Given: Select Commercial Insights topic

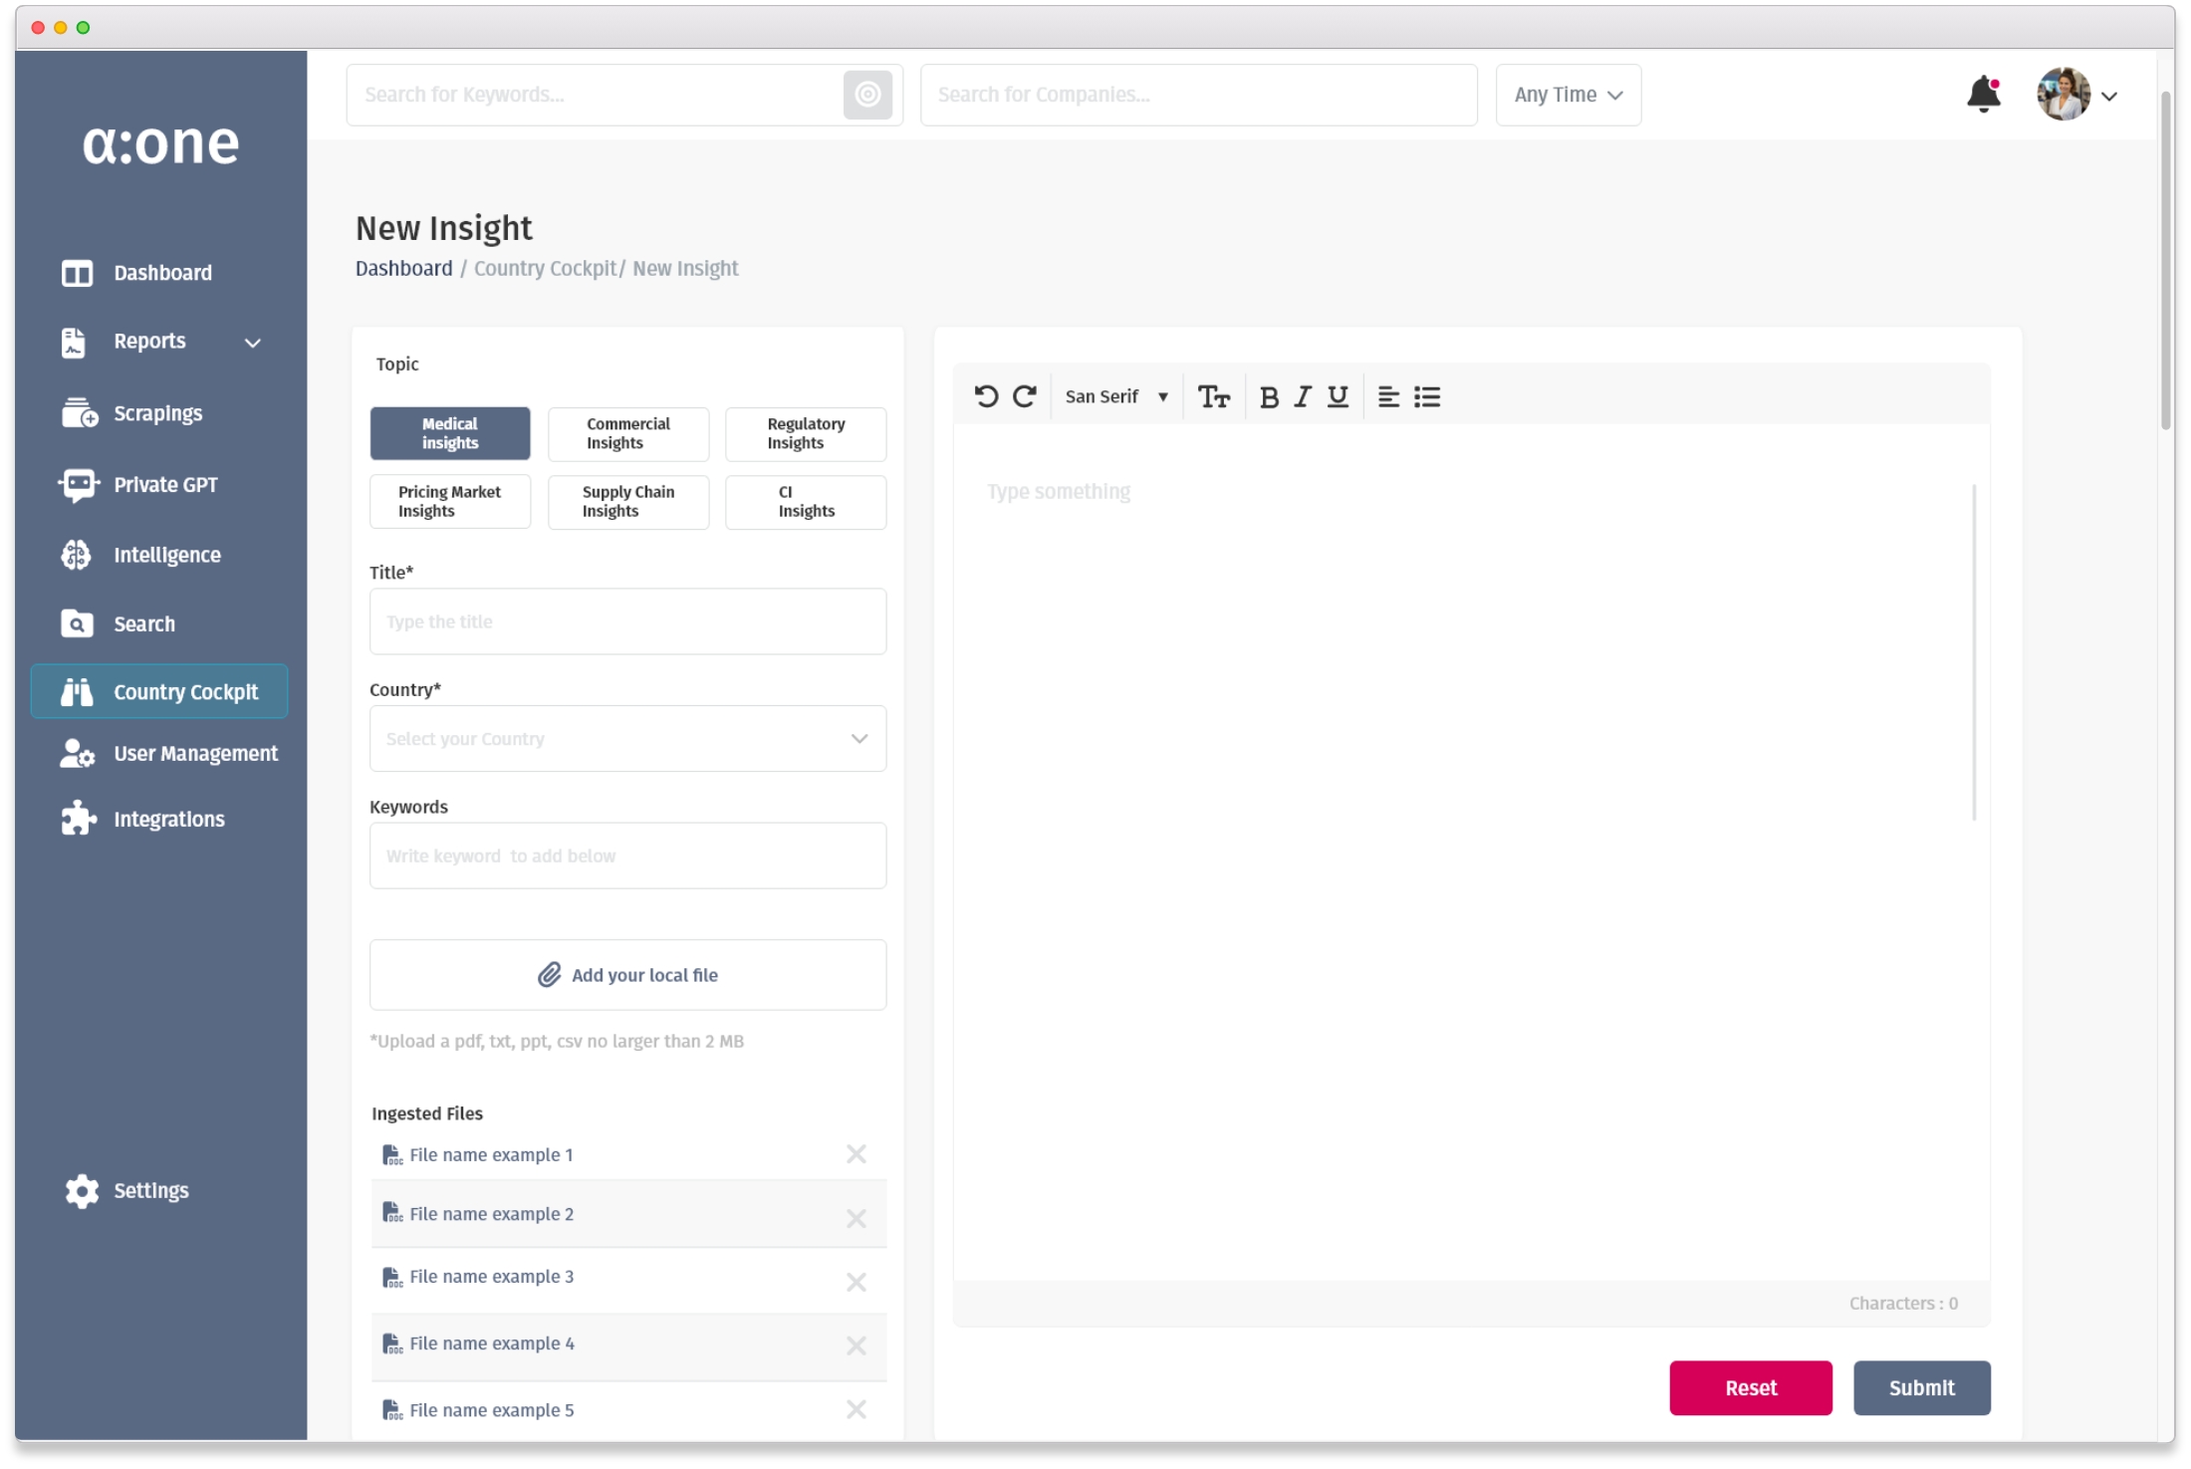Looking at the screenshot, I should [627, 433].
